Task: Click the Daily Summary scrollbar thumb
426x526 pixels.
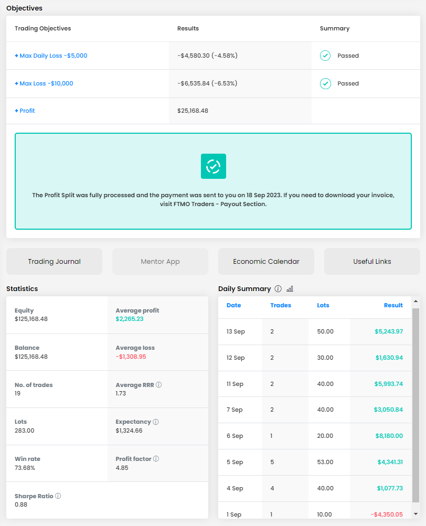Action: [416, 405]
